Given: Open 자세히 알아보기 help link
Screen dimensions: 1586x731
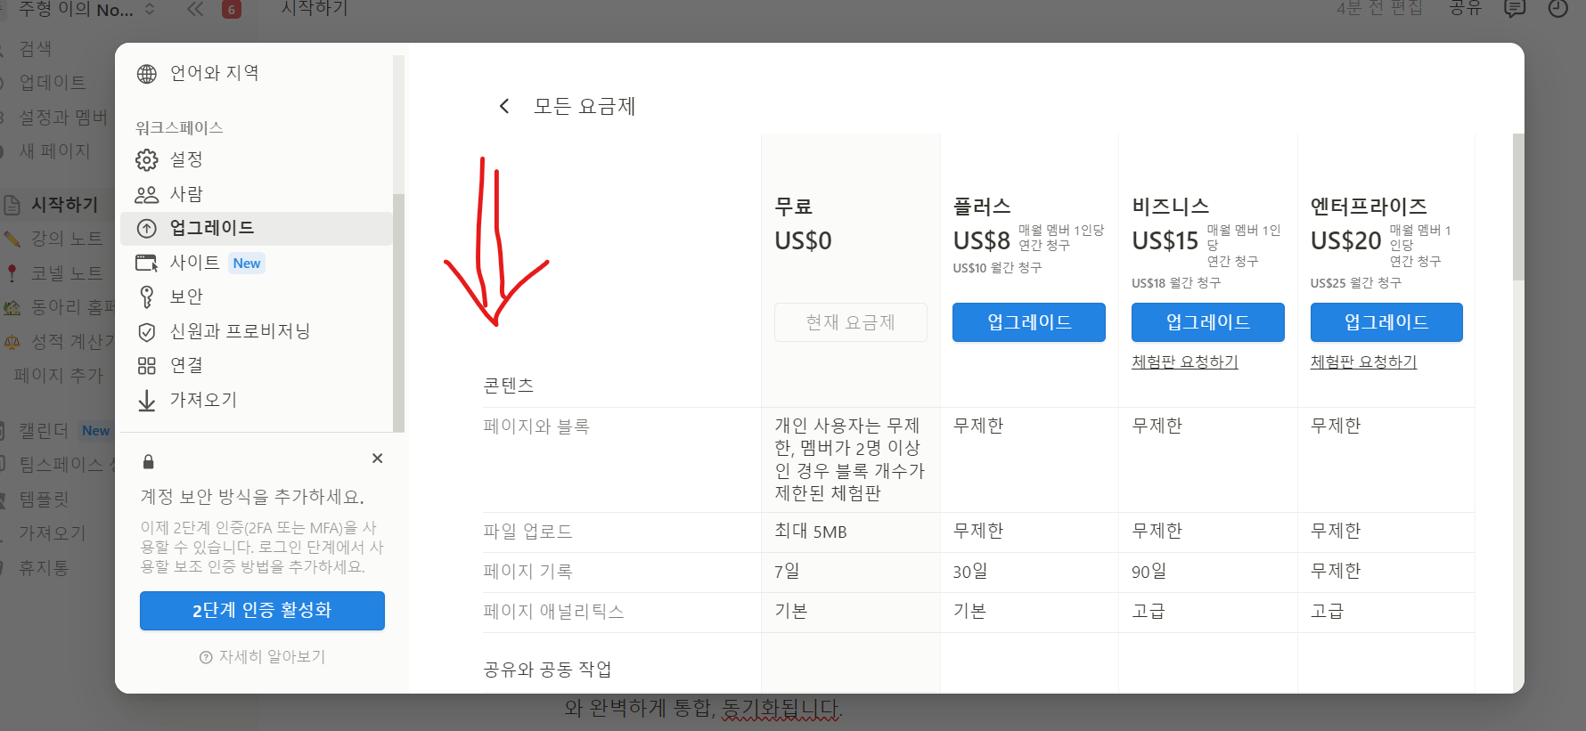Looking at the screenshot, I should click(263, 657).
